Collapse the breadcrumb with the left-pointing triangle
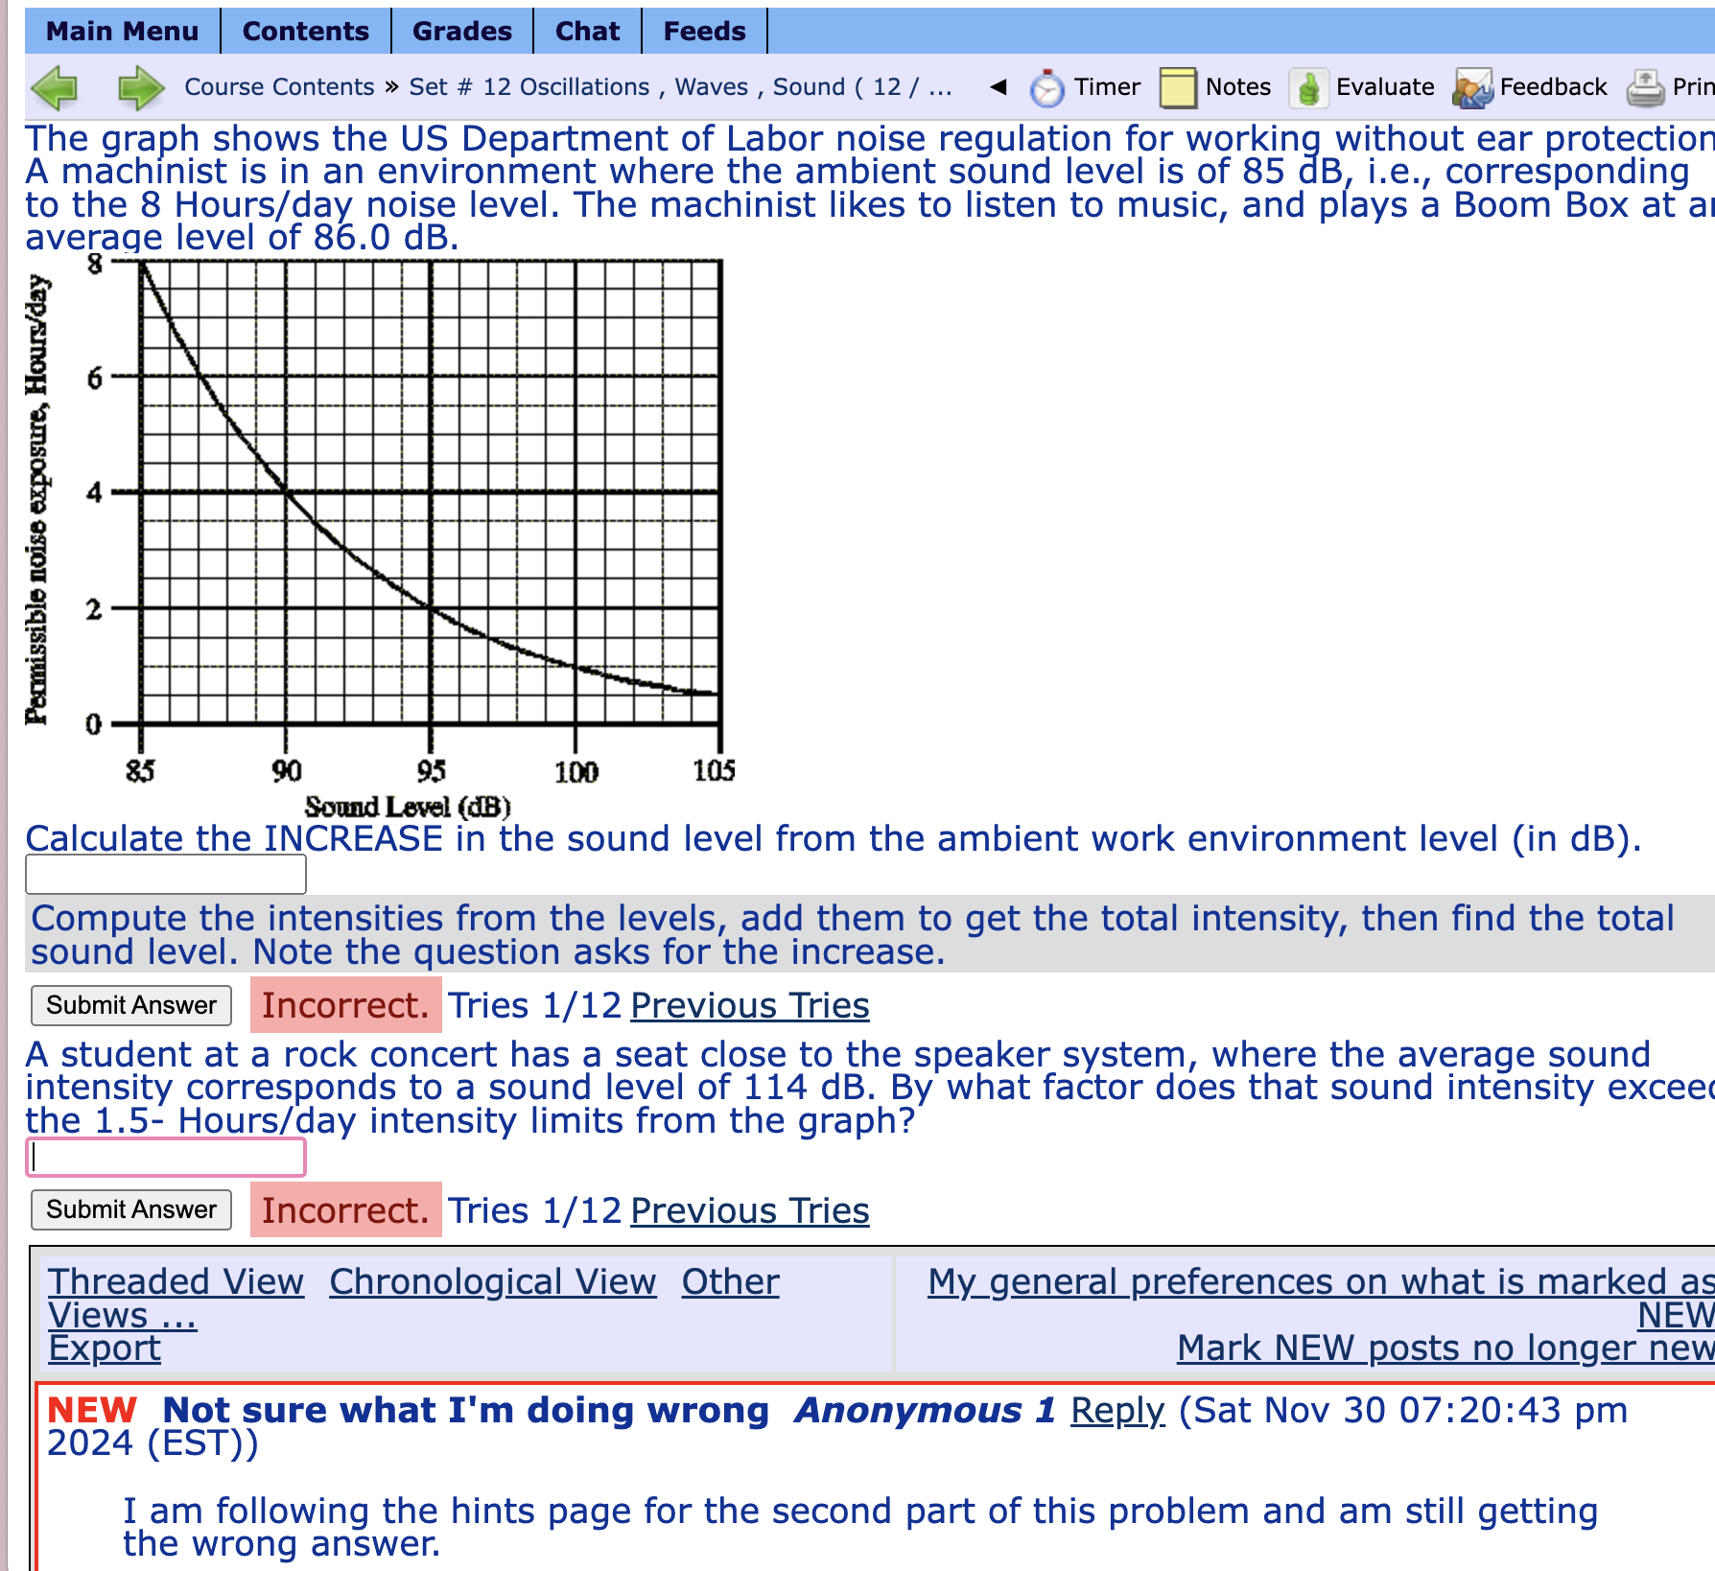This screenshot has height=1571, width=1715. pos(998,86)
